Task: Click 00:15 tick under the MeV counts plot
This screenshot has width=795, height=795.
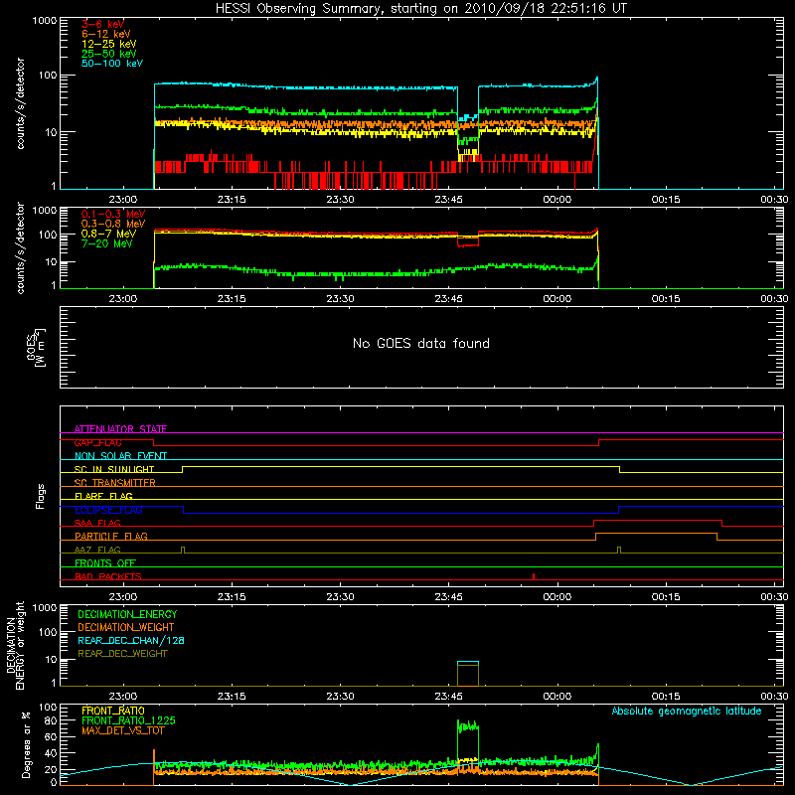Action: pos(666,299)
